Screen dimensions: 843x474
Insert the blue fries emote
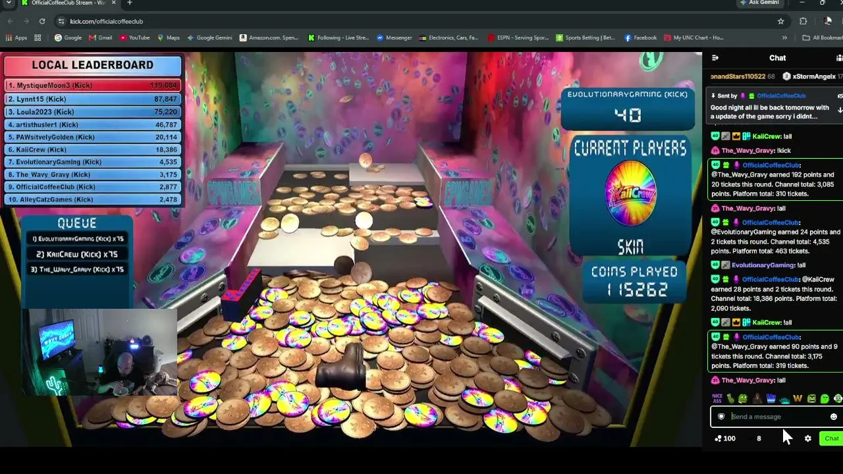point(771,398)
